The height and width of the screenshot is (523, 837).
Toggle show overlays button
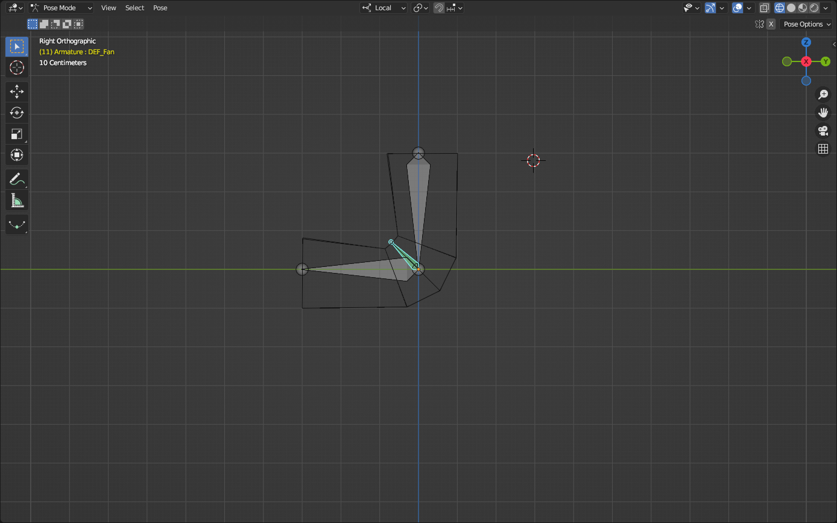click(738, 8)
